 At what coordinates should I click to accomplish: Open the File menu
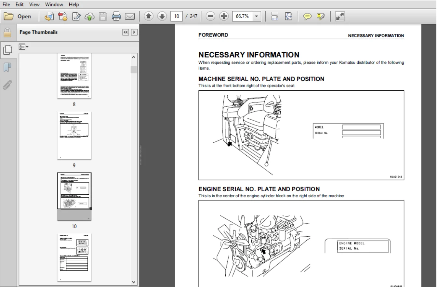(x=6, y=5)
